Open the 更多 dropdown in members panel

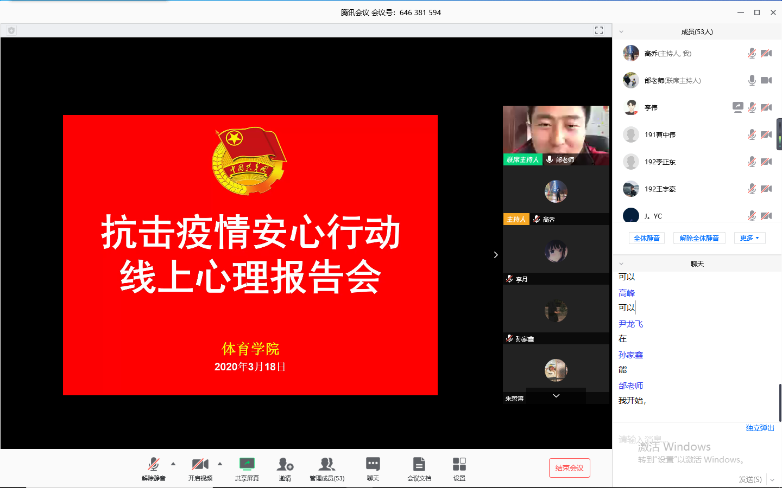749,238
